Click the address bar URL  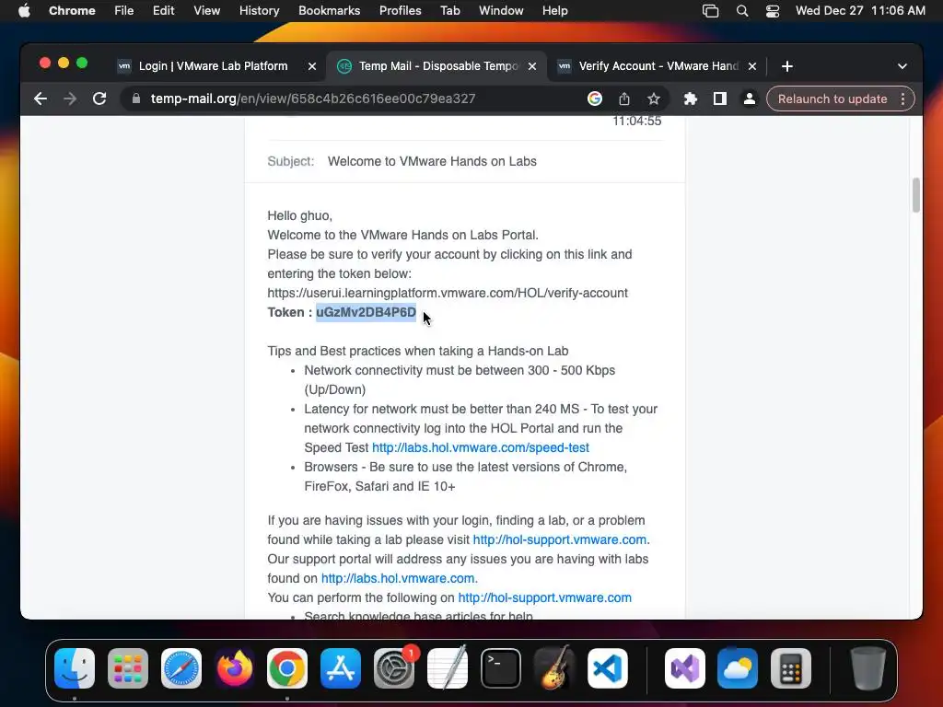[x=313, y=99]
